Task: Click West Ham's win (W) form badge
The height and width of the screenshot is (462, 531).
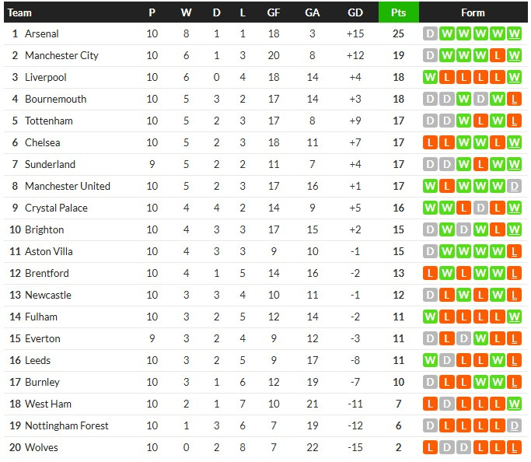Action: click(515, 404)
